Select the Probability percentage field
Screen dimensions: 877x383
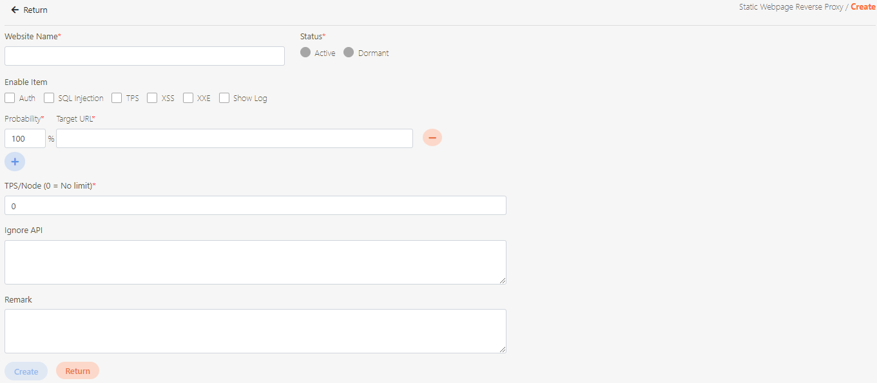[25, 138]
